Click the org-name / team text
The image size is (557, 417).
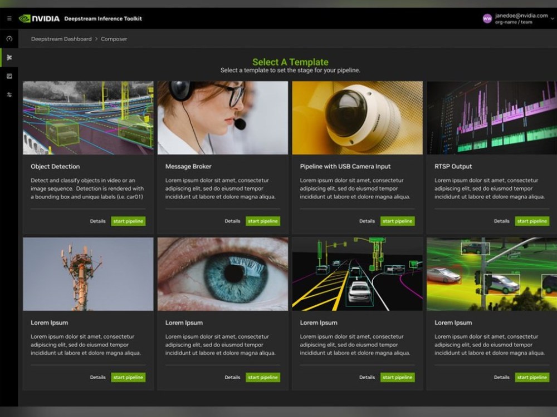(514, 22)
